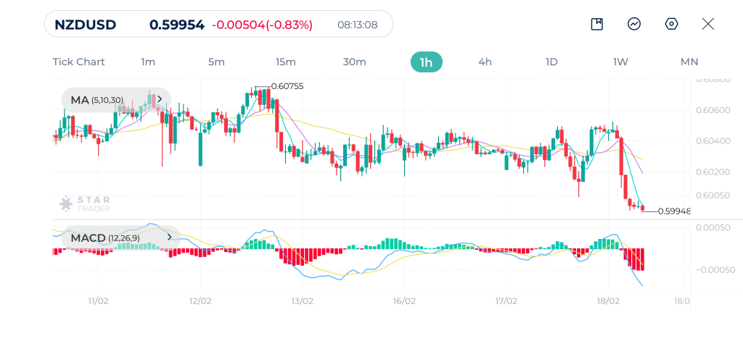Select the 5m timeframe

click(x=216, y=62)
